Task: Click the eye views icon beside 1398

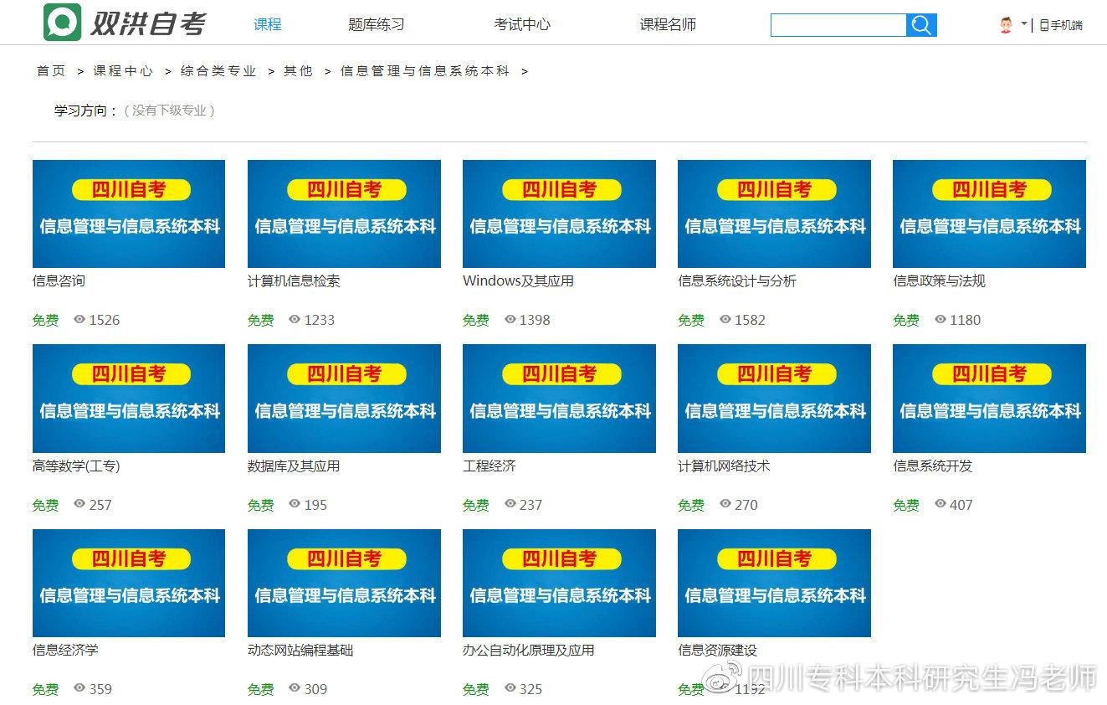Action: tap(510, 319)
